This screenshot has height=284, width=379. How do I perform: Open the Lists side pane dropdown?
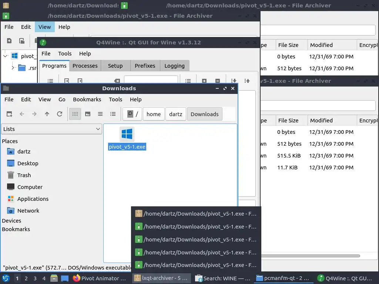tap(51, 129)
